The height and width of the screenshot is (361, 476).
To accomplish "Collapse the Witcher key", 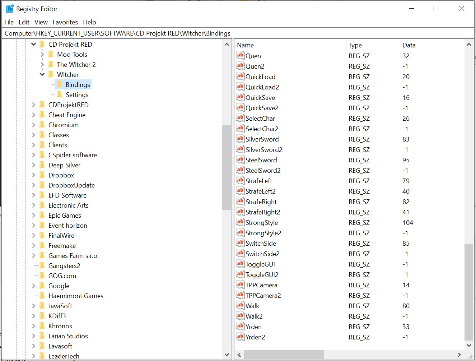I will point(42,74).
